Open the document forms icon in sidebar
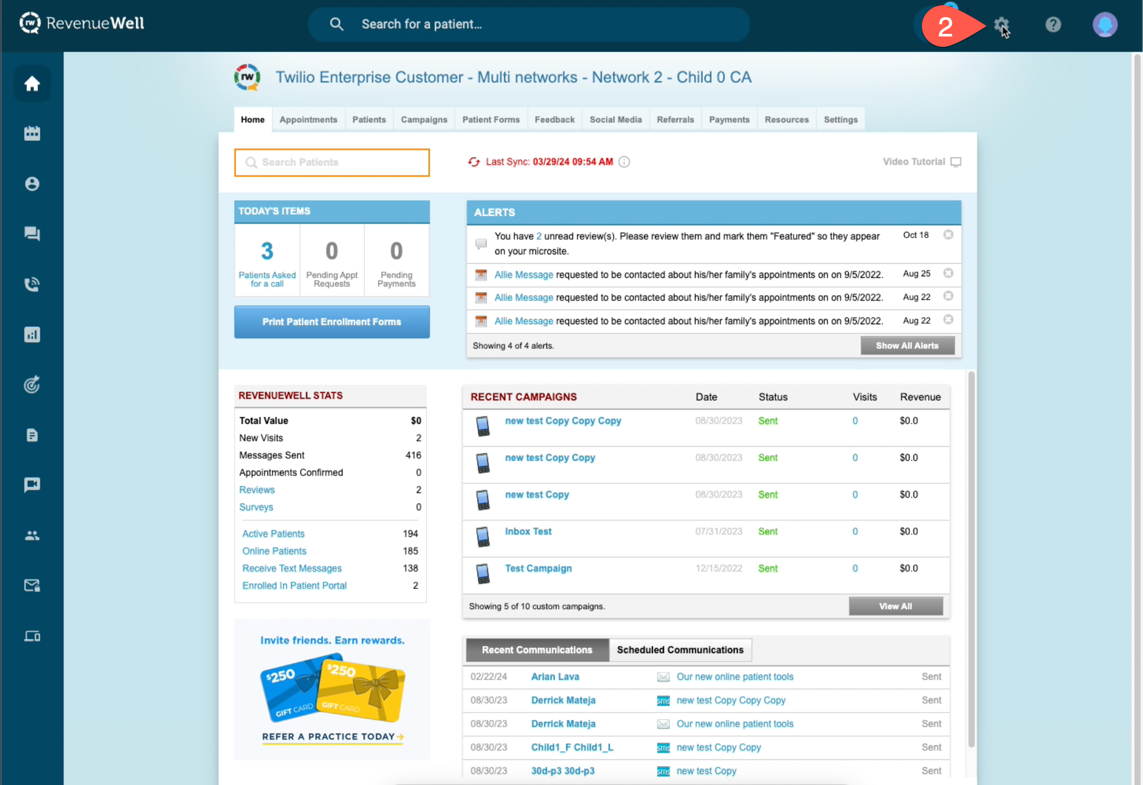The height and width of the screenshot is (785, 1143). (32, 435)
